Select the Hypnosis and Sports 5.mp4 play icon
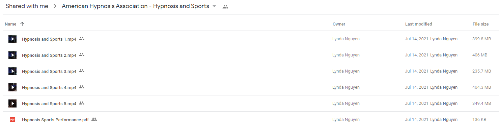Screen dimensions: 499x127 [12, 103]
